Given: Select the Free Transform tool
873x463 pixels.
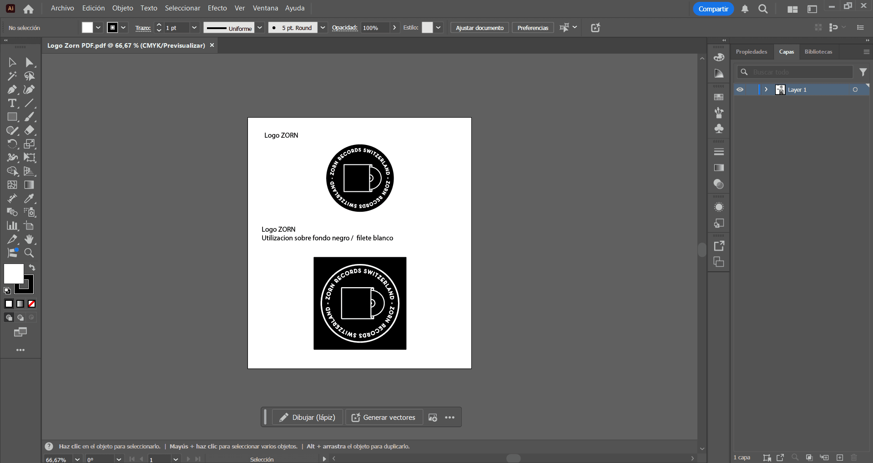Looking at the screenshot, I should pos(30,158).
